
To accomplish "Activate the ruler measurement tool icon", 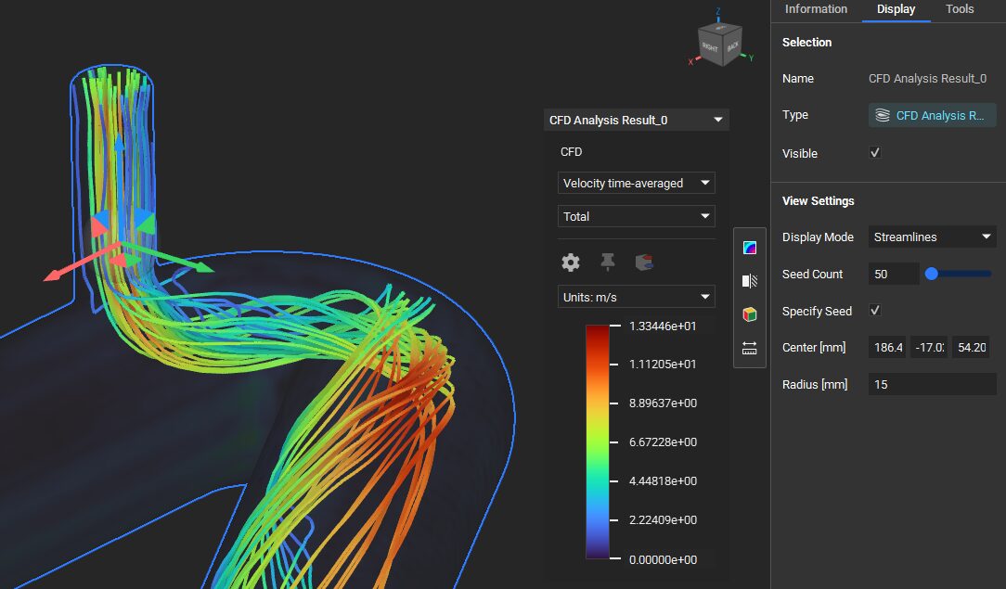I will pyautogui.click(x=750, y=348).
